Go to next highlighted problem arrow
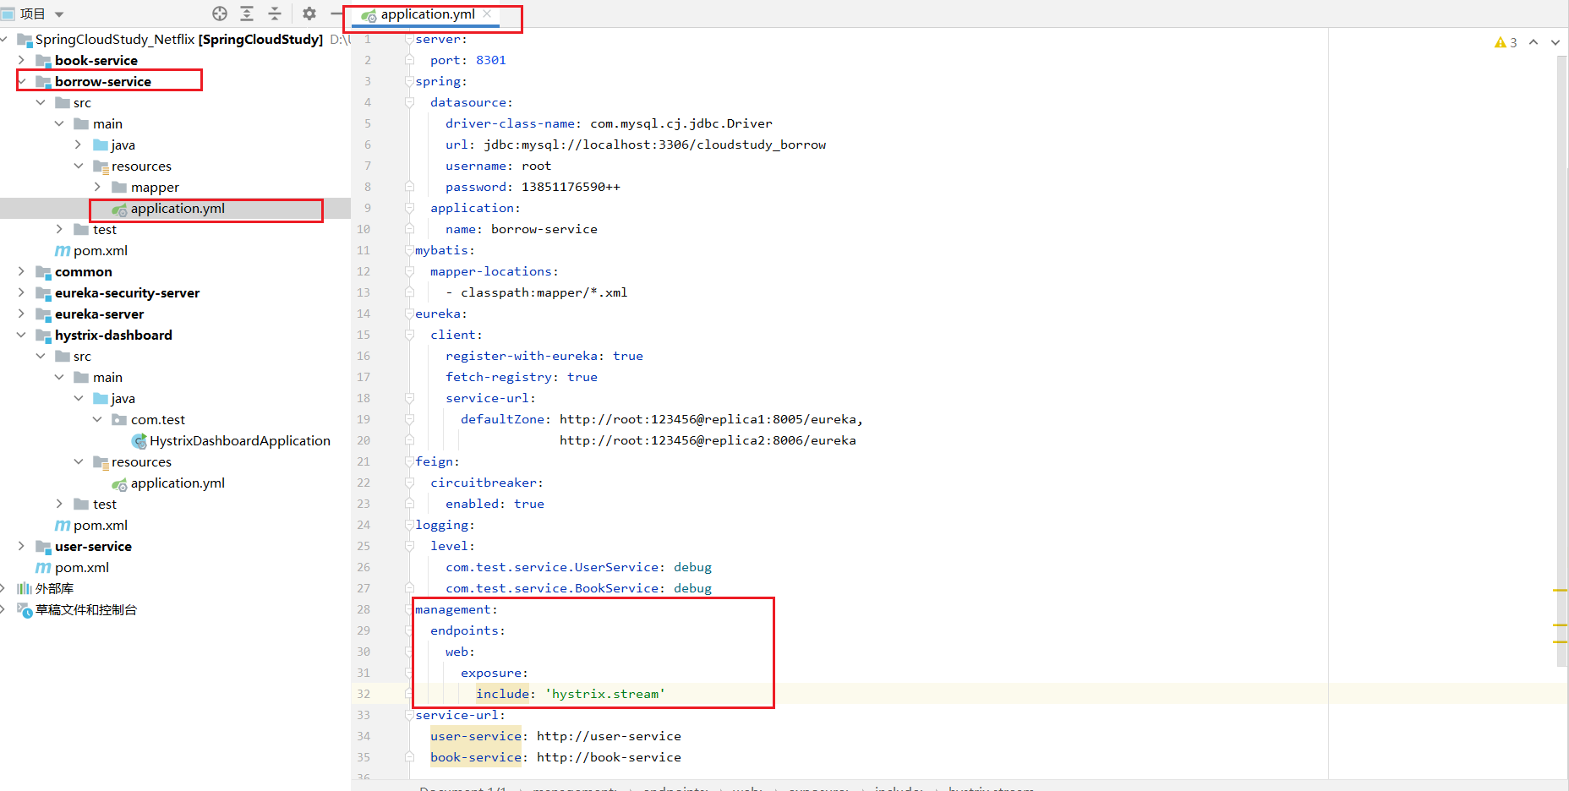 point(1555,42)
